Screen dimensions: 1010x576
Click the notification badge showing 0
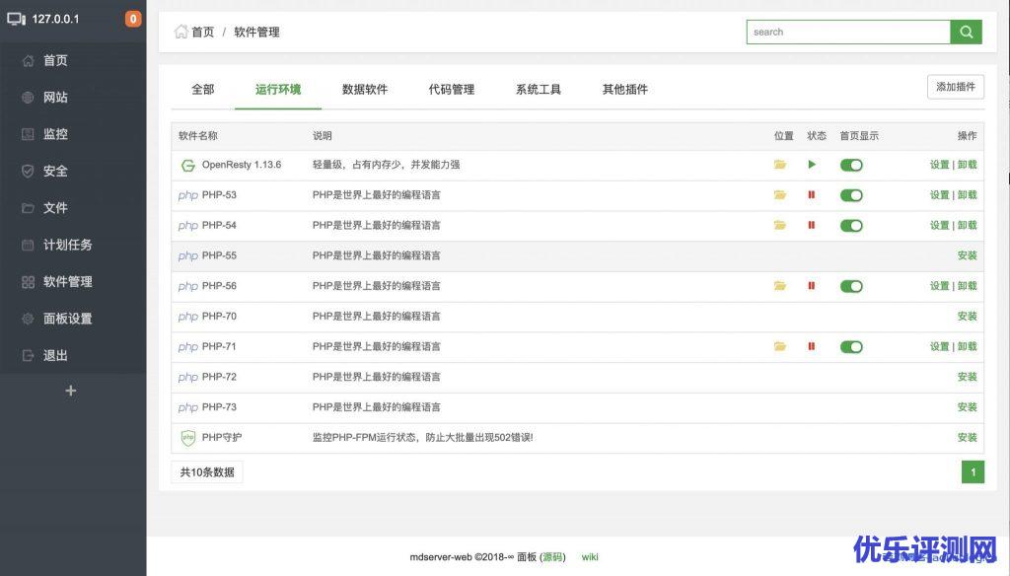pos(133,19)
